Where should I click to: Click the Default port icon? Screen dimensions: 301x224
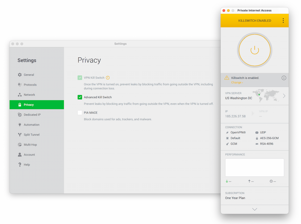pos(227,138)
